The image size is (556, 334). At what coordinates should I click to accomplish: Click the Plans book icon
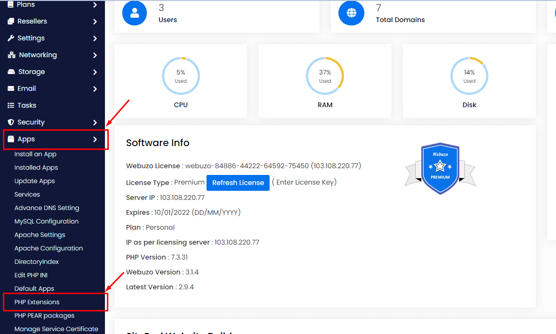pos(11,4)
